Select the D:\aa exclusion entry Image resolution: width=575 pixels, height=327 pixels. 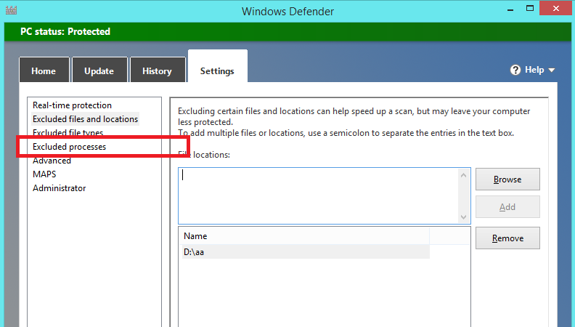(306, 252)
